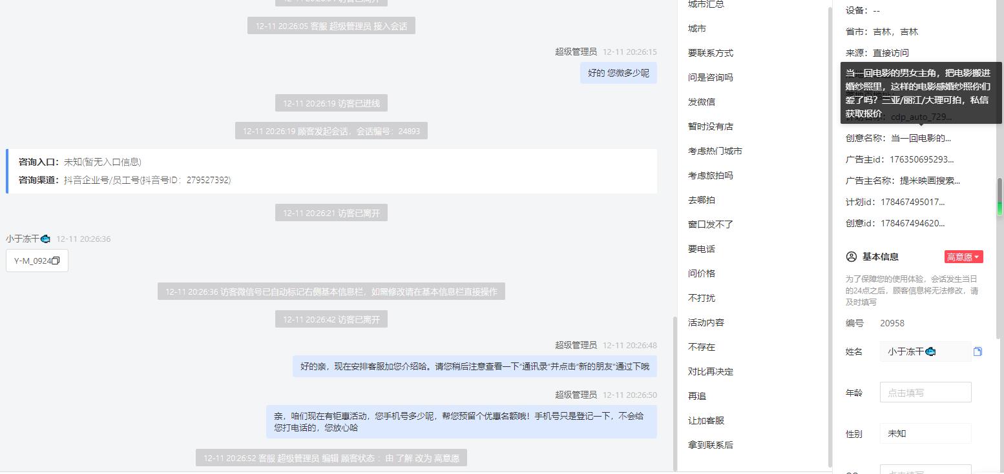Image resolution: width=1004 pixels, height=474 pixels.
Task: Click the chat history vertical scrollbar
Action: point(675,393)
